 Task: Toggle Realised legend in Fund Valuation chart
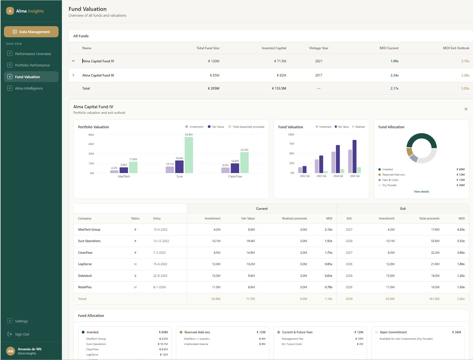358,127
